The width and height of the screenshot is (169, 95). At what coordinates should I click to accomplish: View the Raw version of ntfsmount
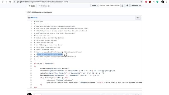138,18
